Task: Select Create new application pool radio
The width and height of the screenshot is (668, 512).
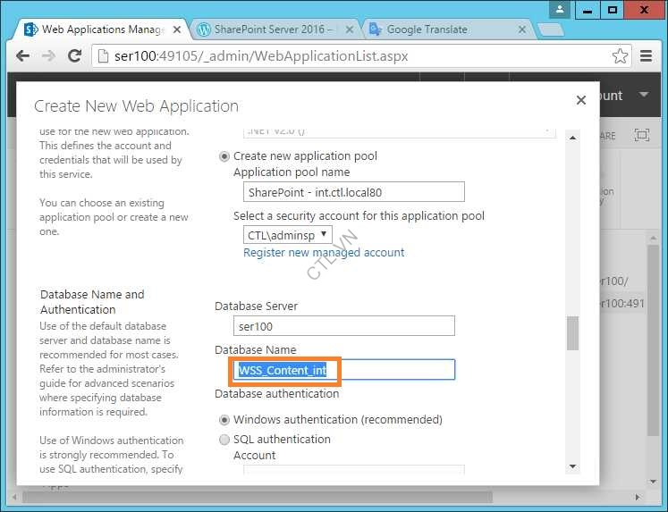Action: click(x=224, y=156)
